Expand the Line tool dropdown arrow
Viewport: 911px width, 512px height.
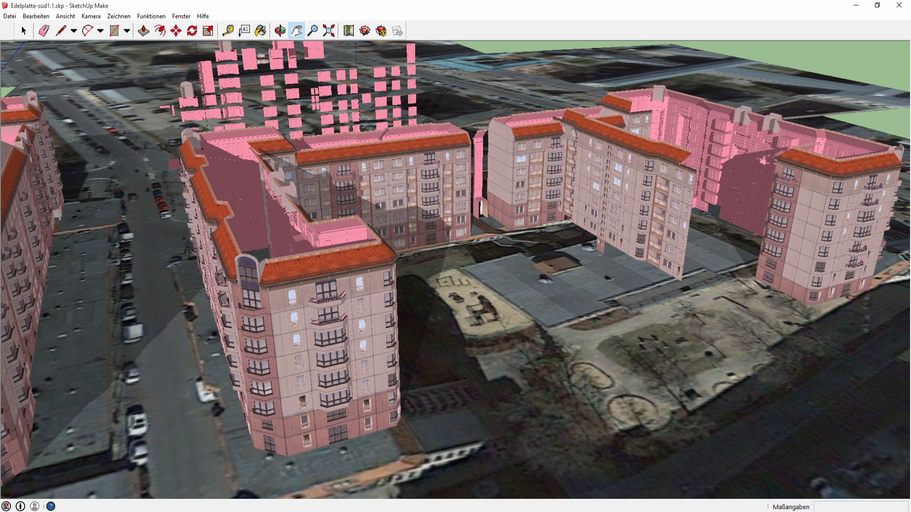[x=74, y=31]
